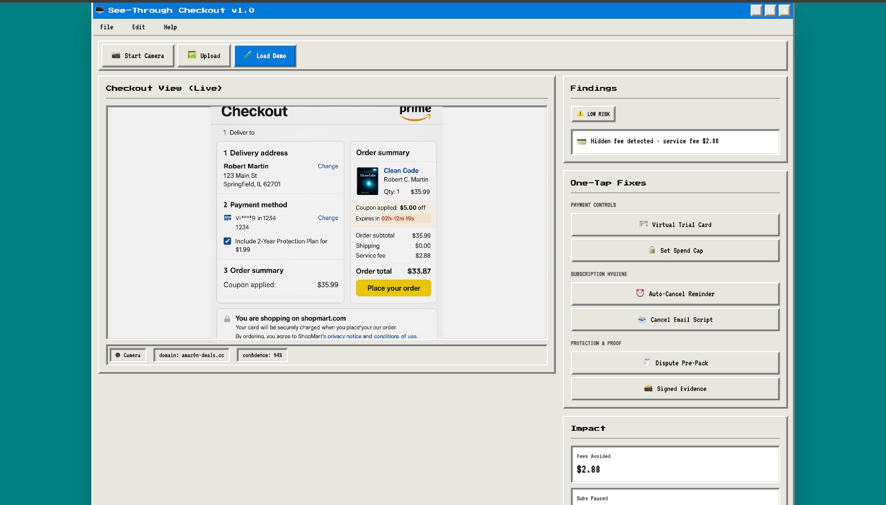The width and height of the screenshot is (886, 505).
Task: Minimize the See-Through Checkout window
Action: 756,10
